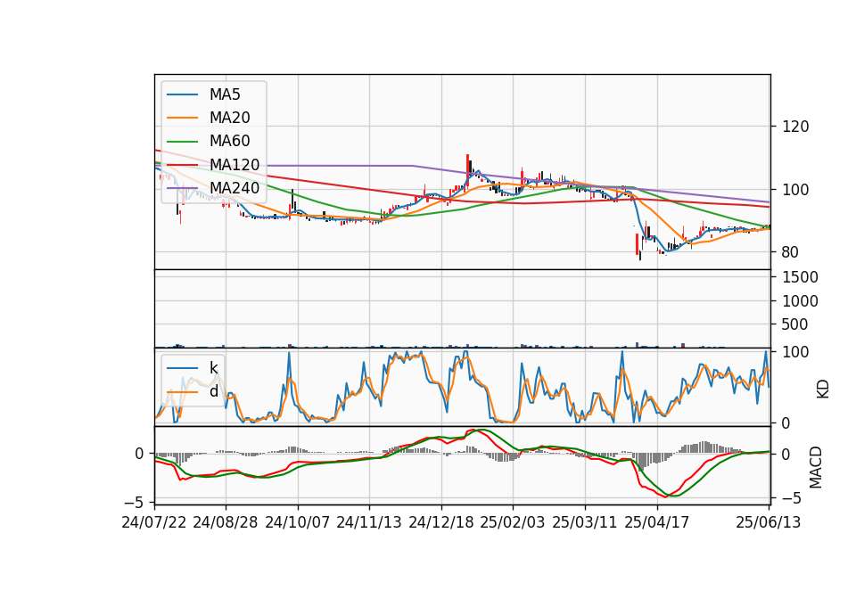Click the MA240 legend label
The image size is (856, 615).
coord(235,188)
